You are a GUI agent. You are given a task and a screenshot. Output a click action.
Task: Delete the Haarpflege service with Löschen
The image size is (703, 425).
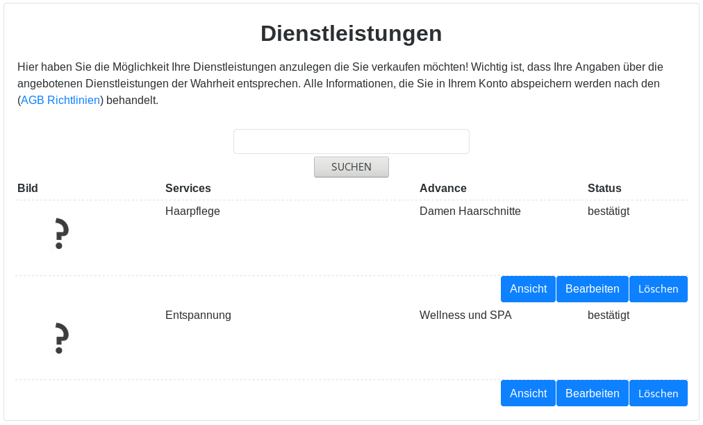658,289
